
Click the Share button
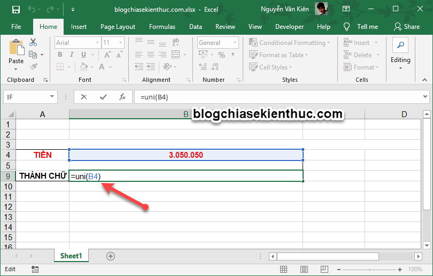407,27
